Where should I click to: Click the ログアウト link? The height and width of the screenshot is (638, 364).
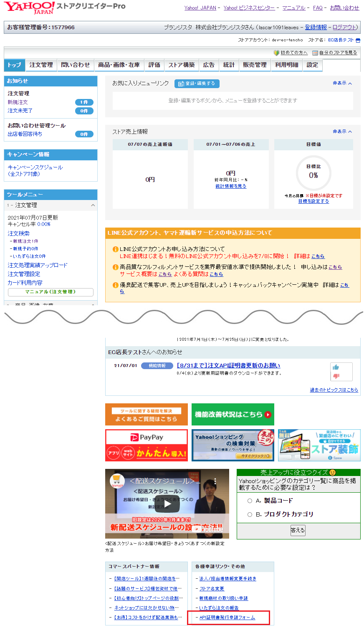pyautogui.click(x=344, y=28)
